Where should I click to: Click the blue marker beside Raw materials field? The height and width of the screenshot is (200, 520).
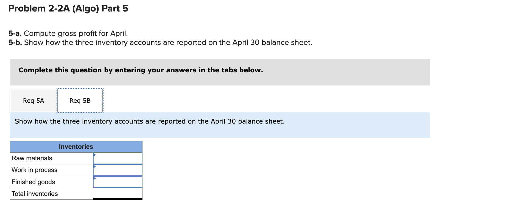[95, 154]
